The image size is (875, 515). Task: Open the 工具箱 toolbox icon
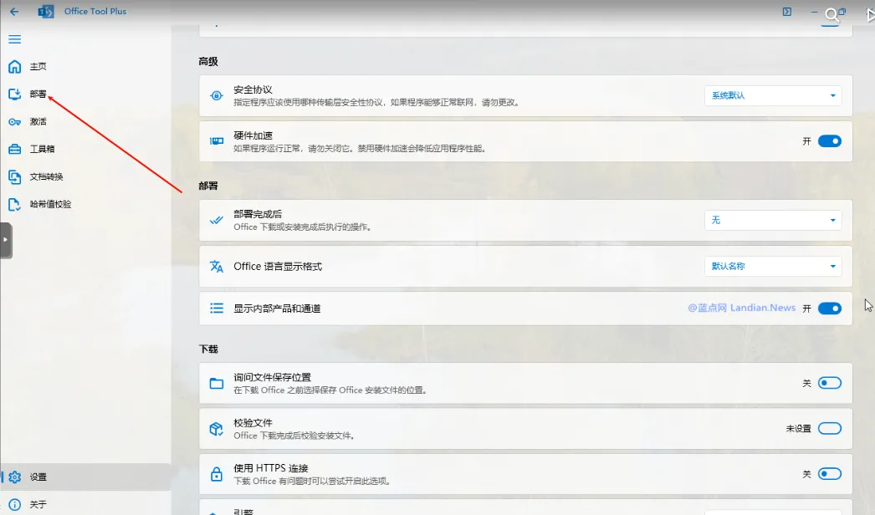14,150
